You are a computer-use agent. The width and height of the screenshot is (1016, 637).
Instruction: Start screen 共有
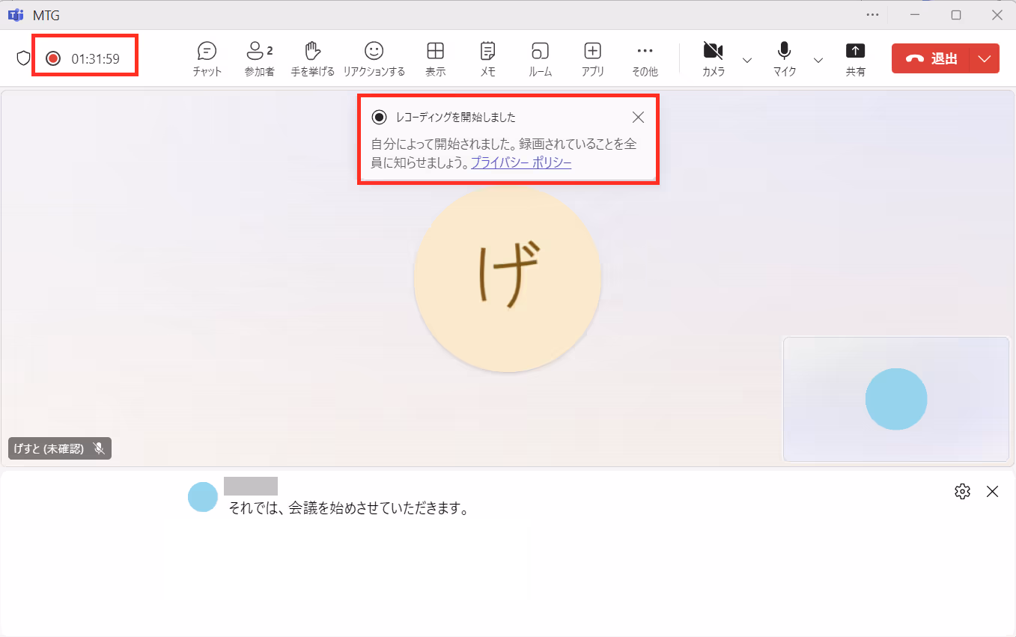pyautogui.click(x=855, y=59)
